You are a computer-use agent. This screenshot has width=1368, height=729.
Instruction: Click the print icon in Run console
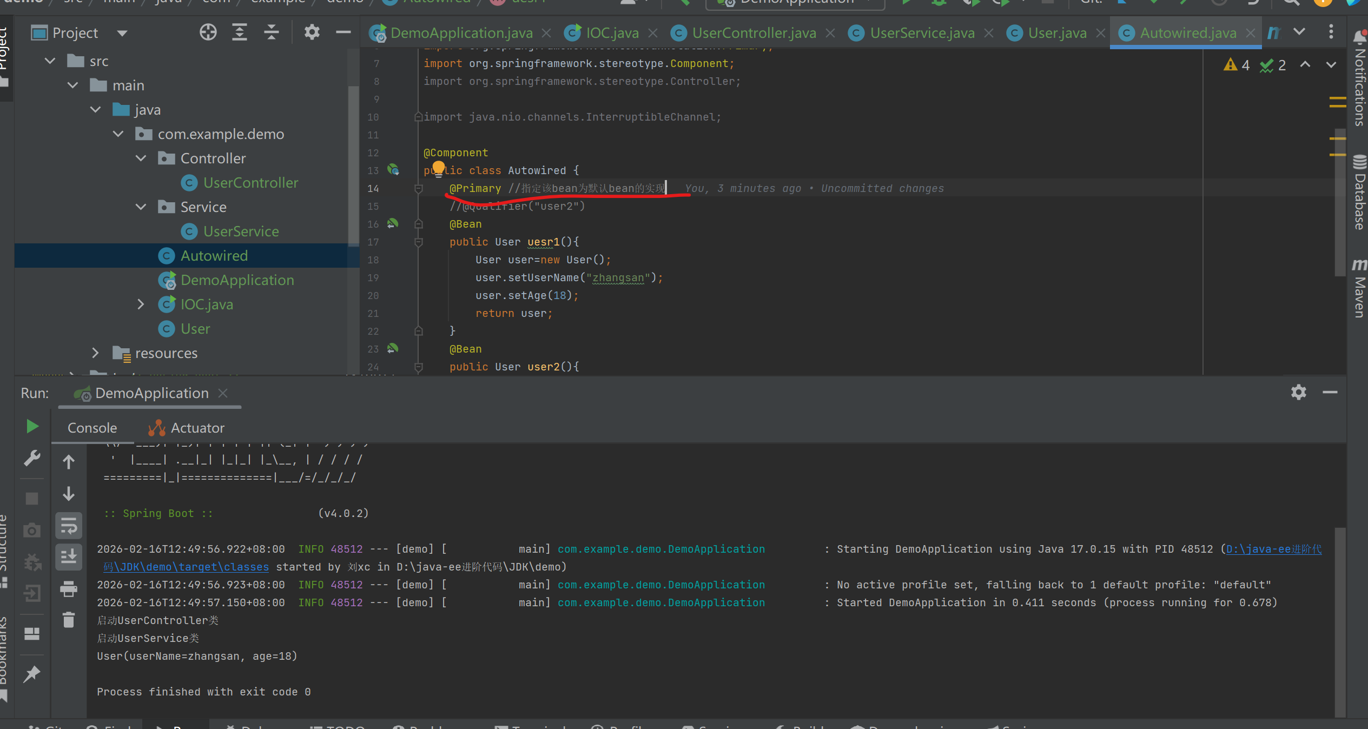[x=69, y=588]
